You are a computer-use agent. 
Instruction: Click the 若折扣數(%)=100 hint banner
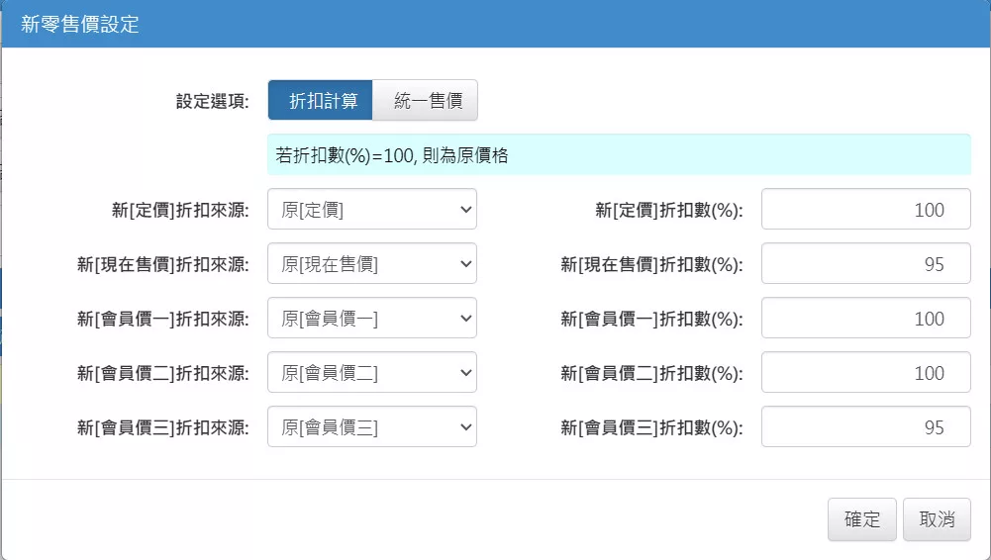coord(619,155)
